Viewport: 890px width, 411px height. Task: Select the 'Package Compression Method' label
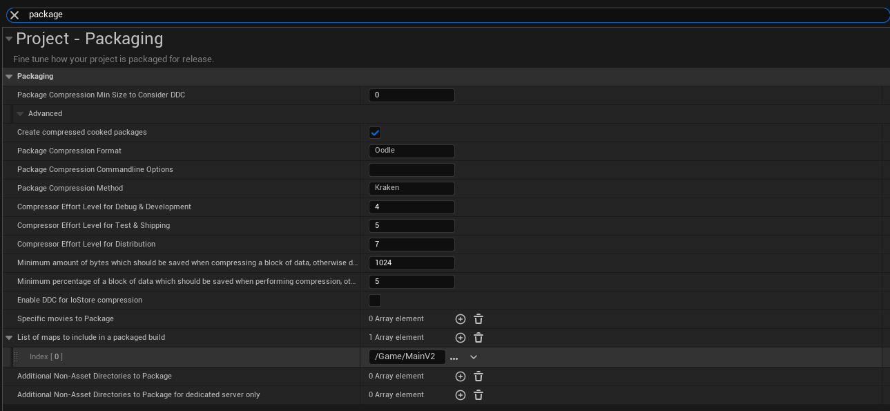(x=70, y=189)
